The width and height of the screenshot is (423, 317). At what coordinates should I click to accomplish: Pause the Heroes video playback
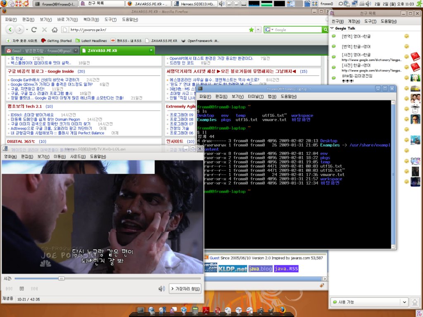pyautogui.click(x=22, y=289)
